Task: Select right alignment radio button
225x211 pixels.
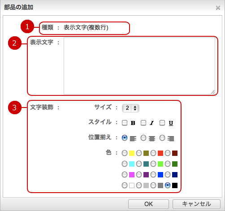Action: click(x=162, y=138)
